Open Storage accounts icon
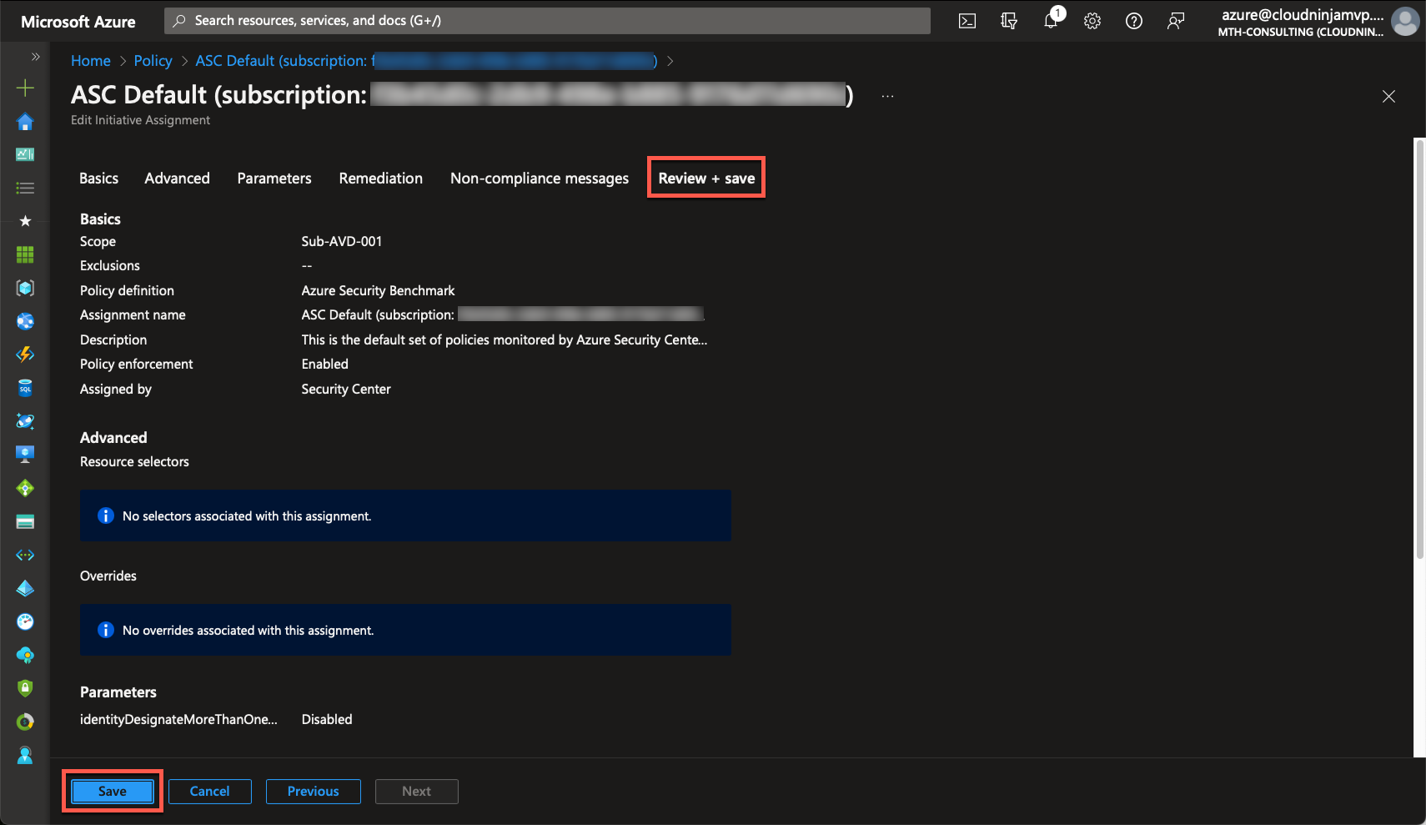The width and height of the screenshot is (1426, 825). (25, 521)
